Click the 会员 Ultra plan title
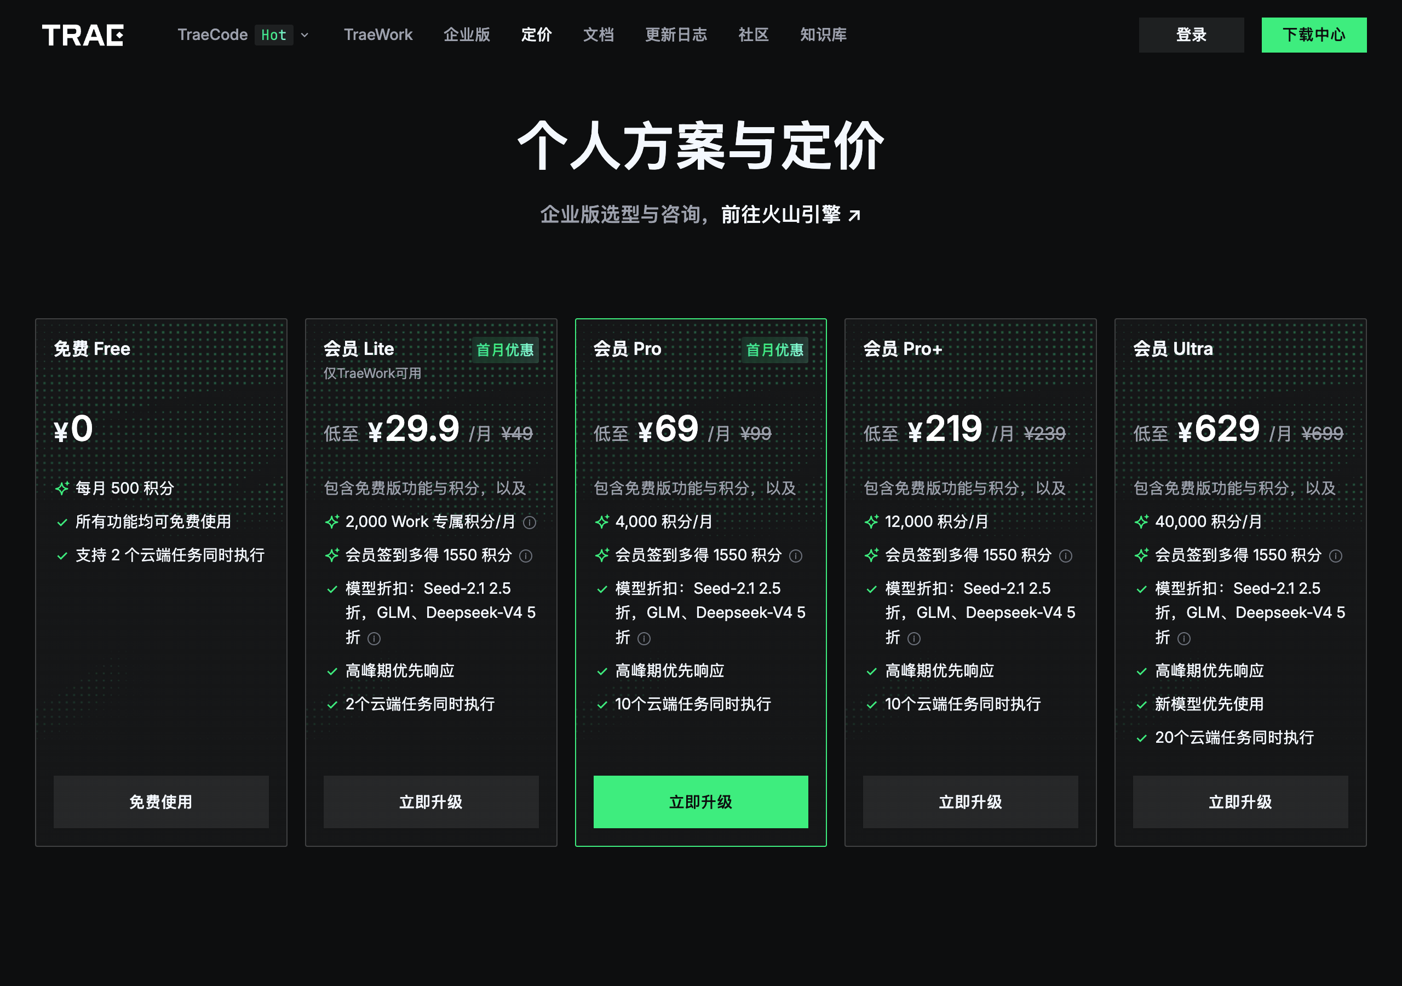 1173,349
